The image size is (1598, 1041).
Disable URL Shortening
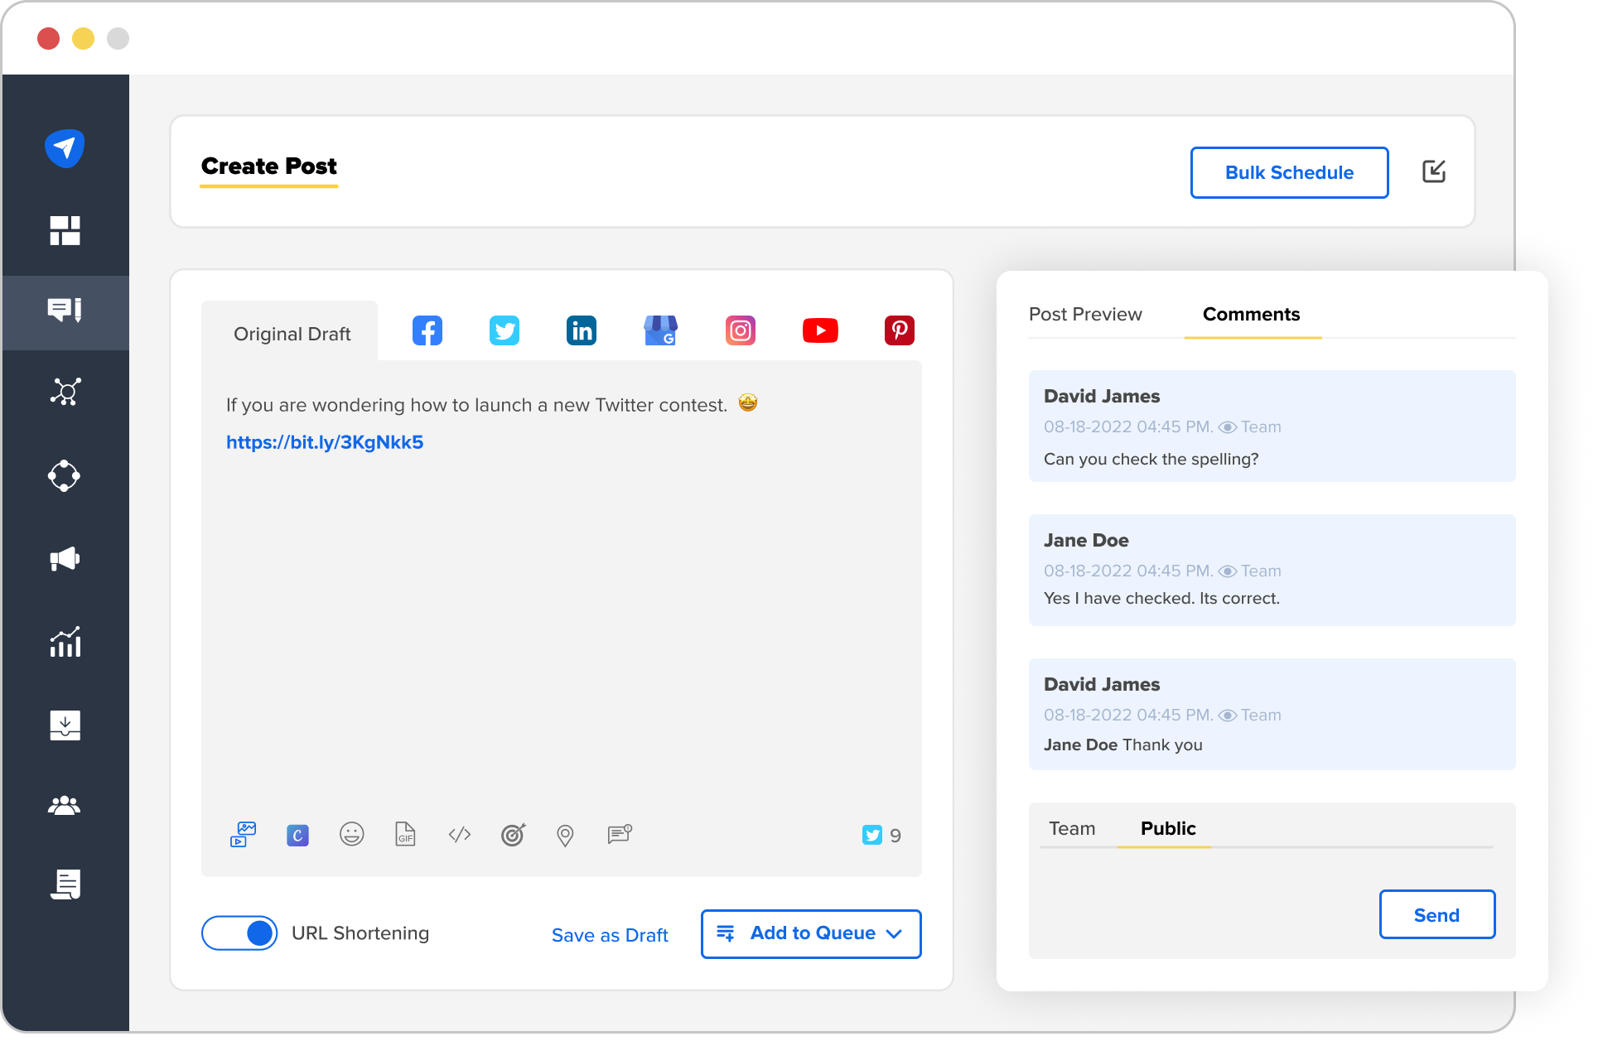click(x=239, y=933)
